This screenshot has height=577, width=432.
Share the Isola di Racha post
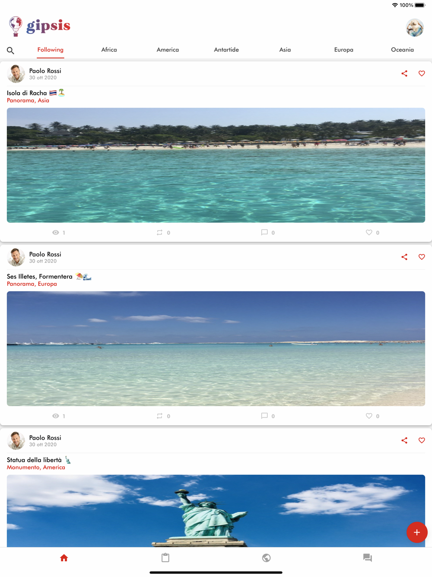404,74
